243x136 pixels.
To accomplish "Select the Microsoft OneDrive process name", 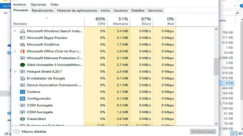I will [x=43, y=45].
